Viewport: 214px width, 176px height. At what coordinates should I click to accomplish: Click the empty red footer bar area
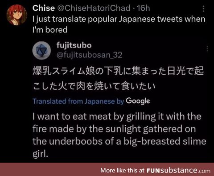pos(50,169)
